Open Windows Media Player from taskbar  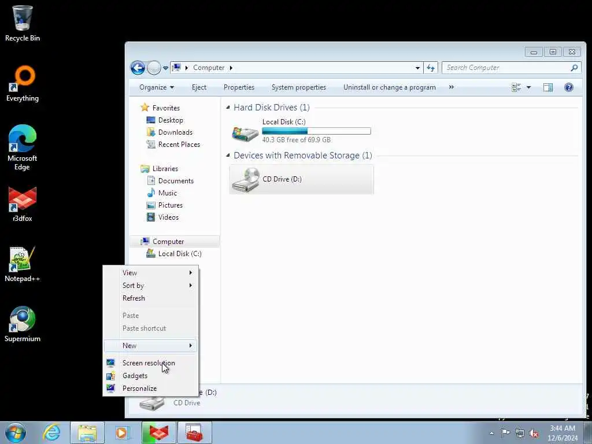(x=122, y=432)
